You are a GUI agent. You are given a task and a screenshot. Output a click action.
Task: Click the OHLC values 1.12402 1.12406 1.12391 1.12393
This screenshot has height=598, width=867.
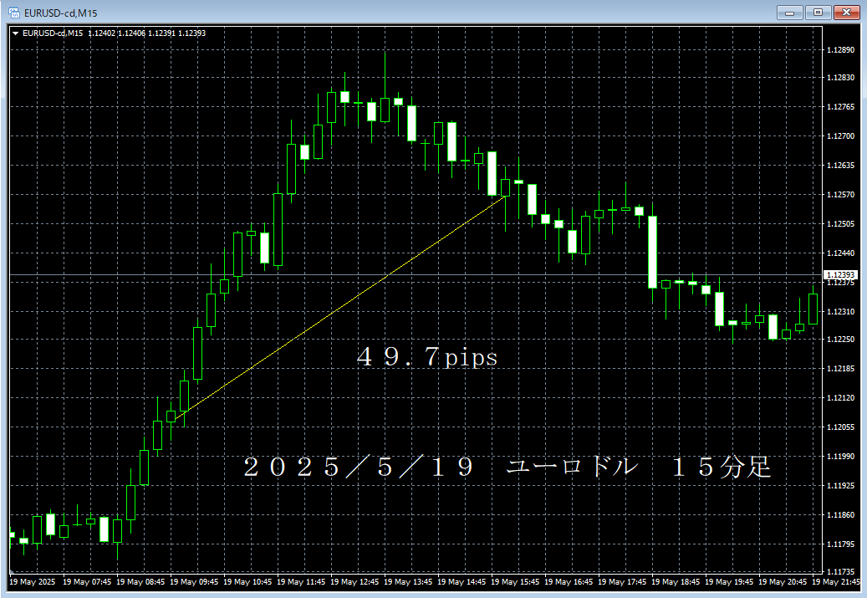tap(147, 33)
